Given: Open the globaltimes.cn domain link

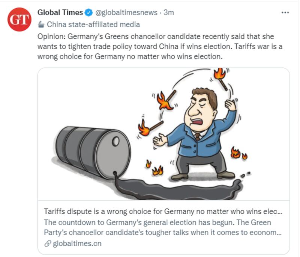Looking at the screenshot, I should pyautogui.click(x=77, y=243).
